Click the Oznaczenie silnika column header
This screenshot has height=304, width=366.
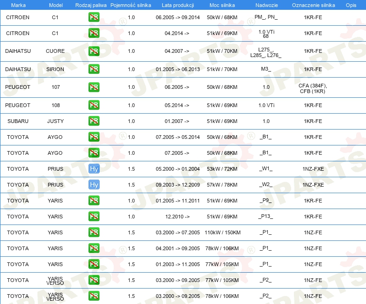click(x=314, y=5)
